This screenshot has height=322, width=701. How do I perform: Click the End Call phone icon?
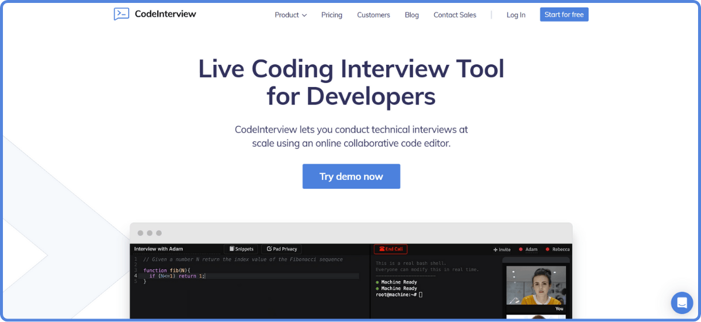[381, 249]
